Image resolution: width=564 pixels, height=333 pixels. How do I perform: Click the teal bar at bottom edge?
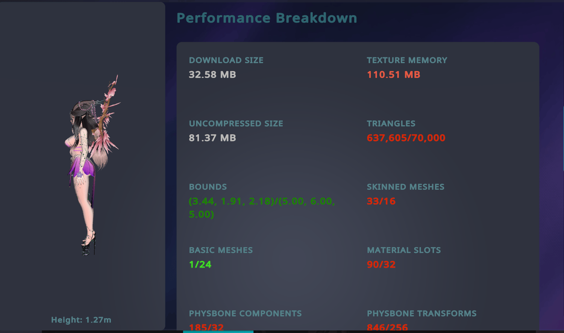(x=218, y=332)
